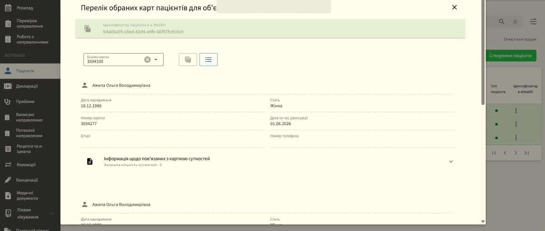This screenshot has width=545, height=231.
Task: Open three-dot menu for third patient row
Action: coord(516,138)
